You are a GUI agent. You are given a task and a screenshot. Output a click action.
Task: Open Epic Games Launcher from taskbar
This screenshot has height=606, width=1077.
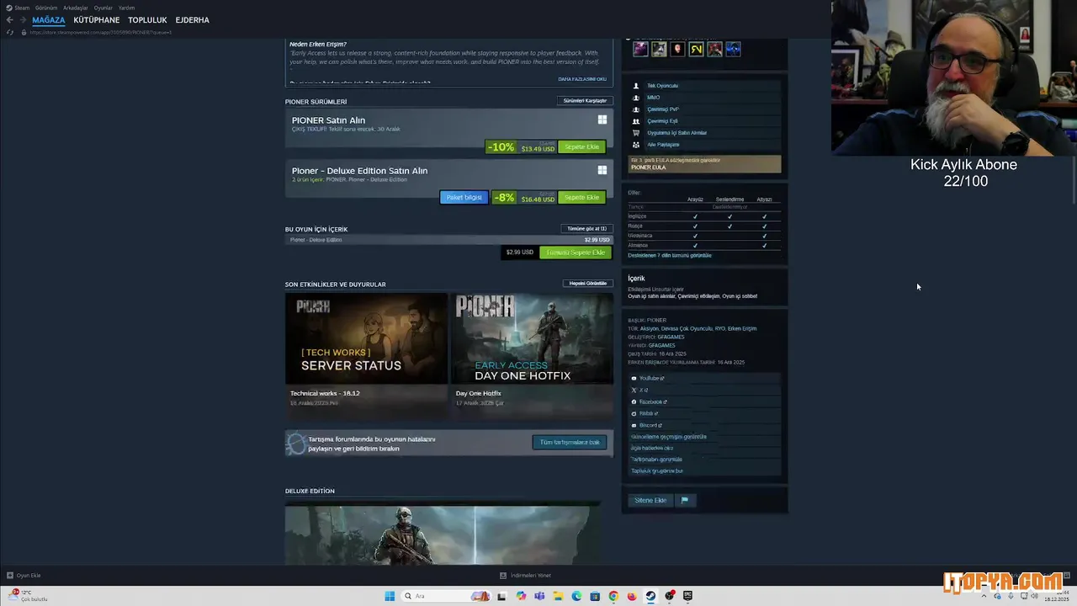[687, 596]
